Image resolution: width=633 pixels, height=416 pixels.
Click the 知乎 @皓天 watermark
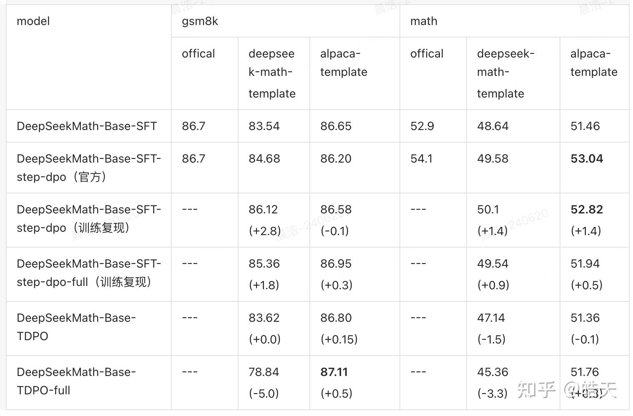[566, 390]
